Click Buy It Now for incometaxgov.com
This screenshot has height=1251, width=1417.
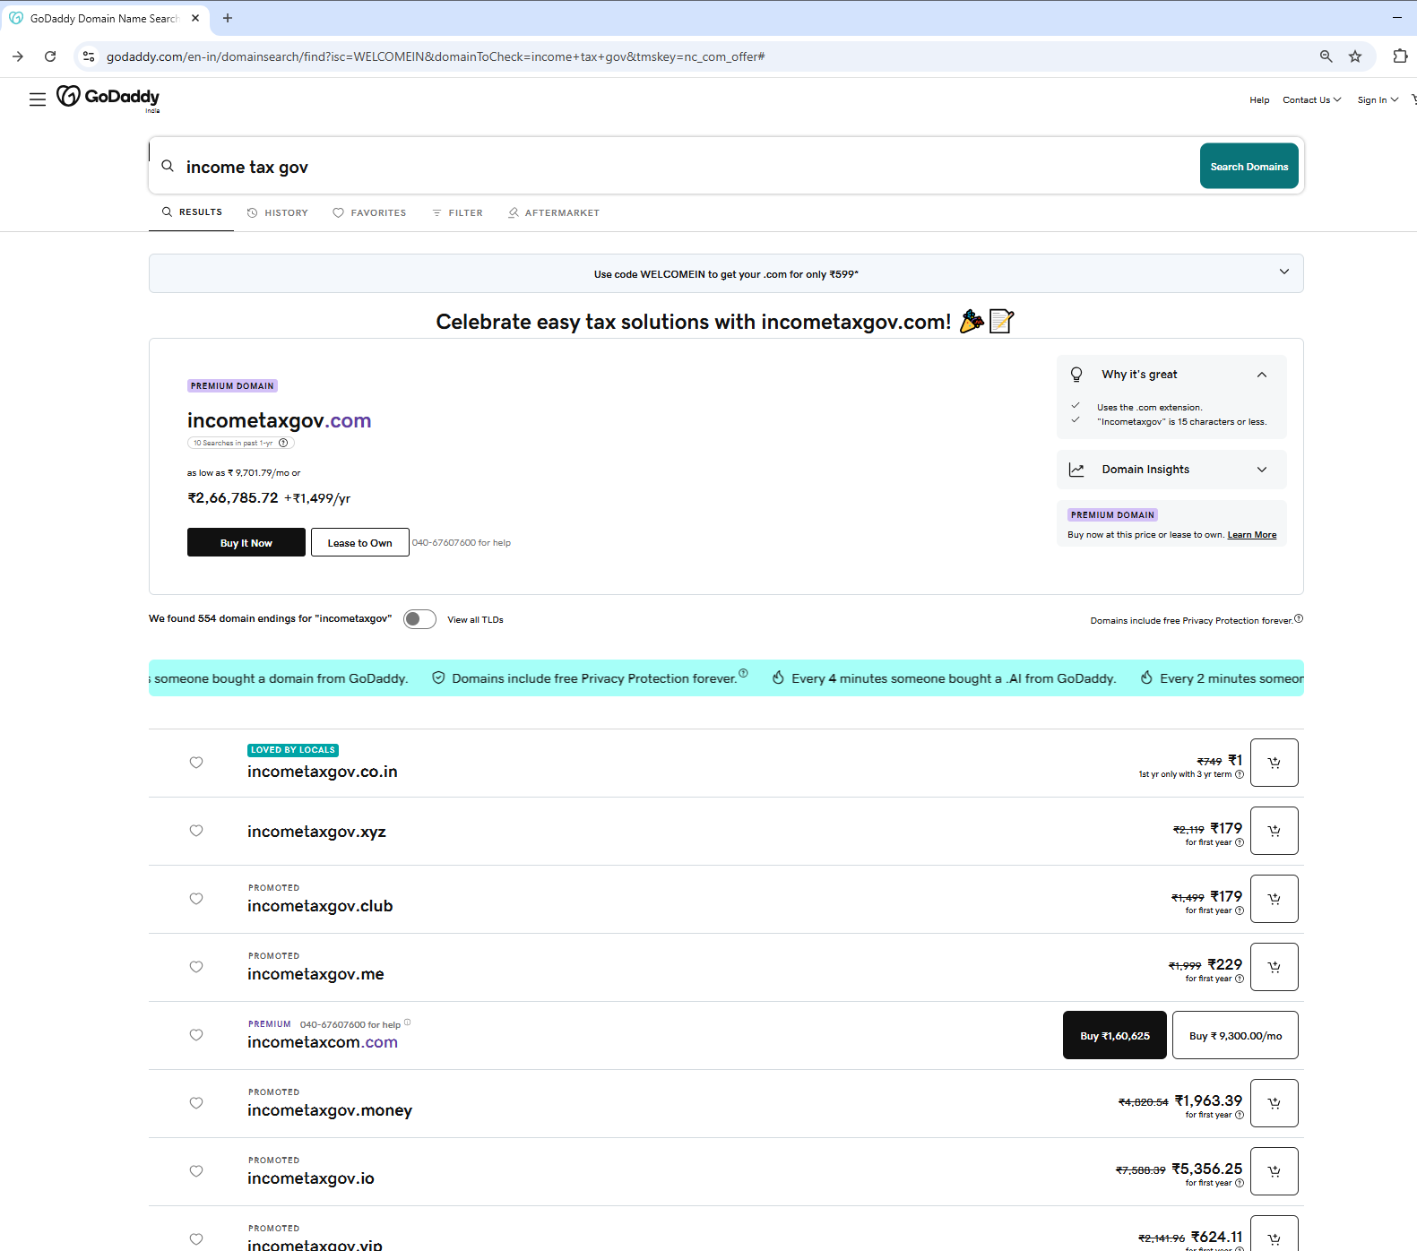246,542
